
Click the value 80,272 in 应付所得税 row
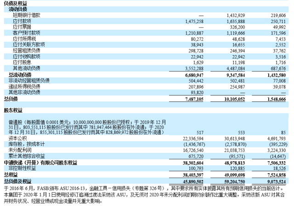pyautogui.click(x=197, y=39)
